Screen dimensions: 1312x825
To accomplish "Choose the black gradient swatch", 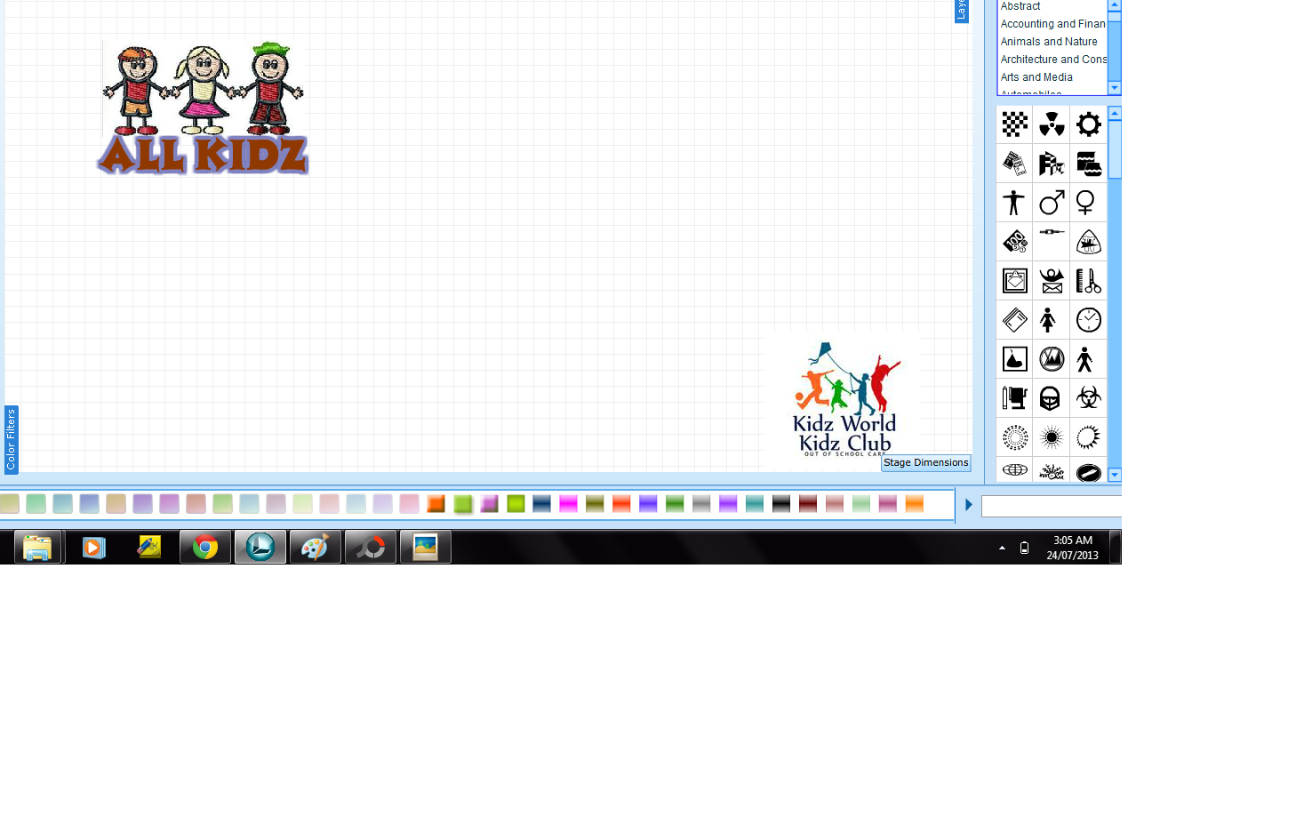I will [x=781, y=504].
